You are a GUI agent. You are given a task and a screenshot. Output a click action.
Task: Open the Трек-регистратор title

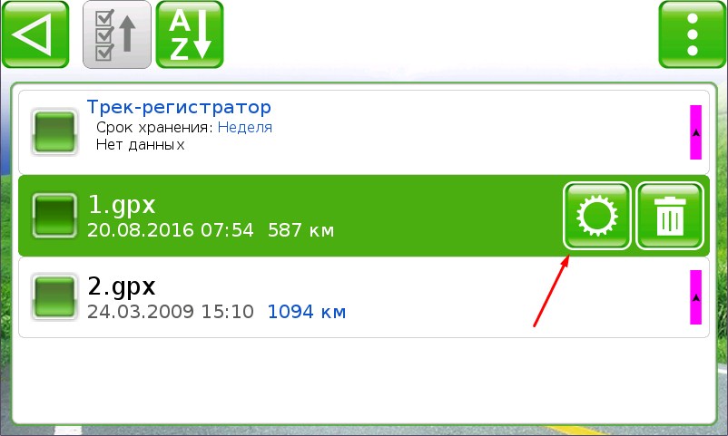179,107
